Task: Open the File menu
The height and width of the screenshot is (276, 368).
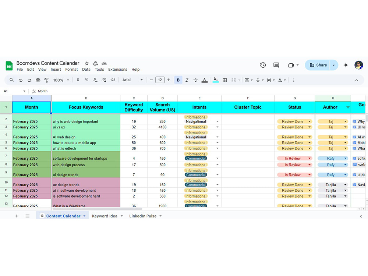Action: (x=20, y=70)
